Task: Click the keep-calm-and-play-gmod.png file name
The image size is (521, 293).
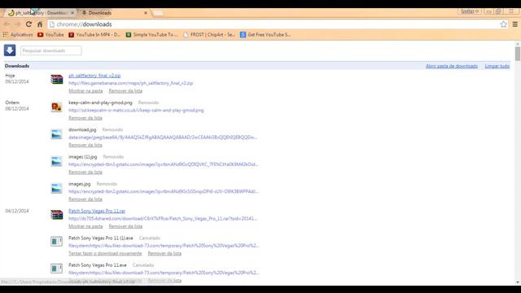Action: (x=100, y=103)
